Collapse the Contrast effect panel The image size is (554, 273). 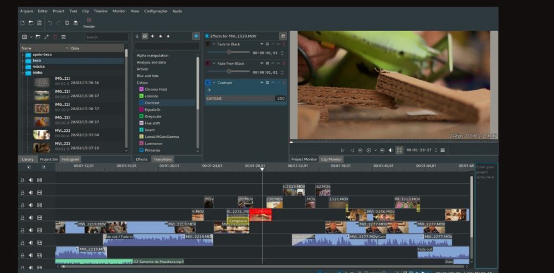[214, 83]
